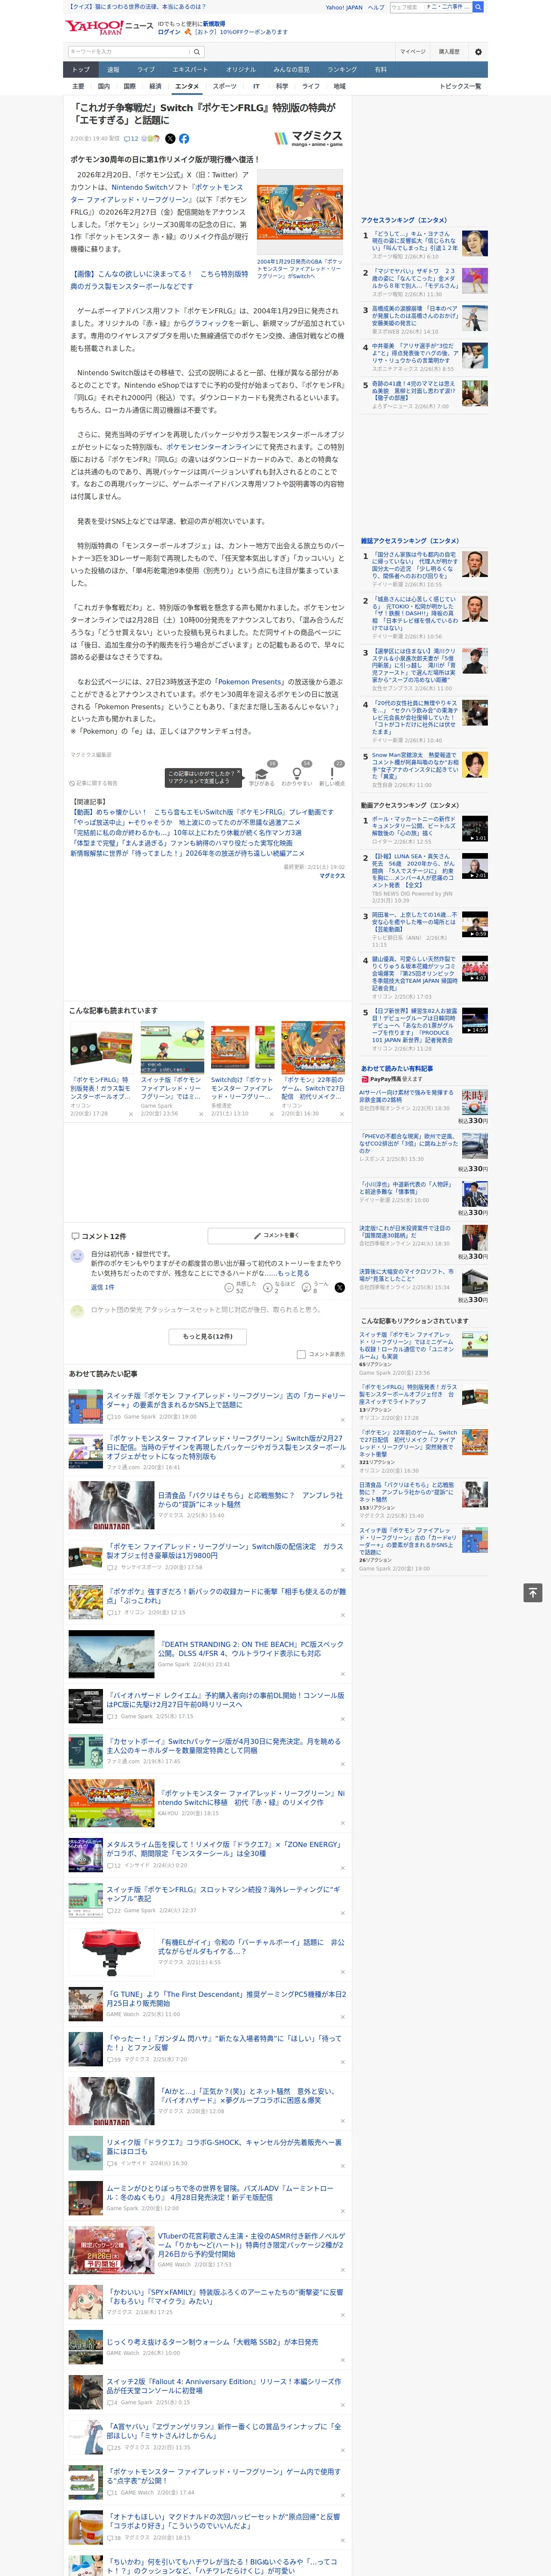Image resolution: width=551 pixels, height=2576 pixels.
Task: Close the reaction tooltip popup
Action: click(x=238, y=773)
